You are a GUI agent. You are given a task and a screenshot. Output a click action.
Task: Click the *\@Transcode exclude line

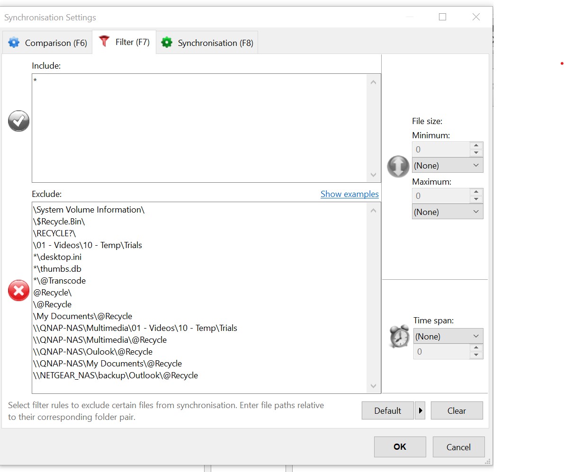pyautogui.click(x=59, y=281)
